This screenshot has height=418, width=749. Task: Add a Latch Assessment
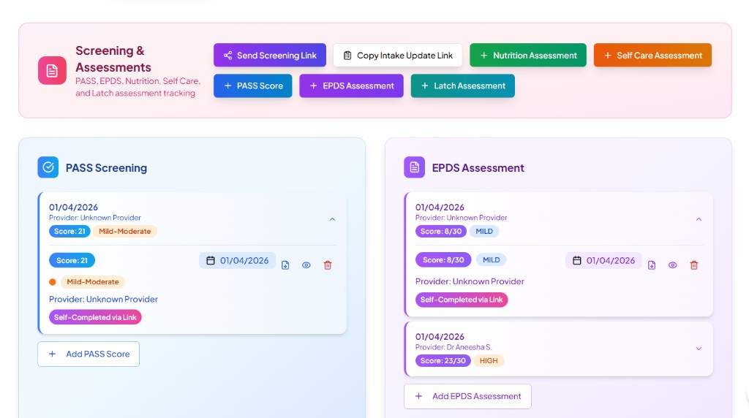point(462,86)
